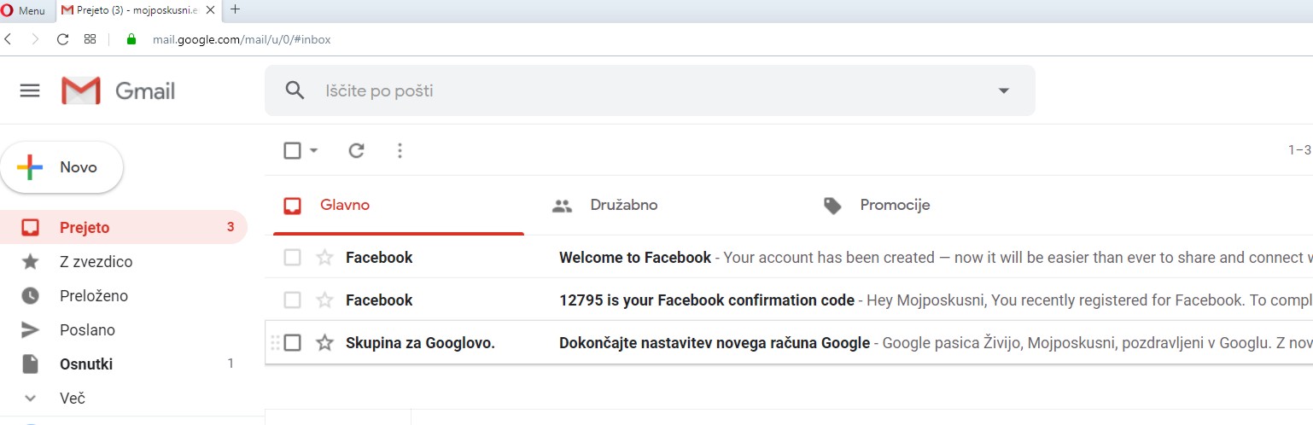Star the Facebook confirmation code email
The height and width of the screenshot is (425, 1313).
pyautogui.click(x=324, y=300)
